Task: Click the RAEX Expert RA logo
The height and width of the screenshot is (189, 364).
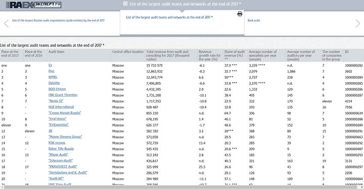Action: coord(33,5)
